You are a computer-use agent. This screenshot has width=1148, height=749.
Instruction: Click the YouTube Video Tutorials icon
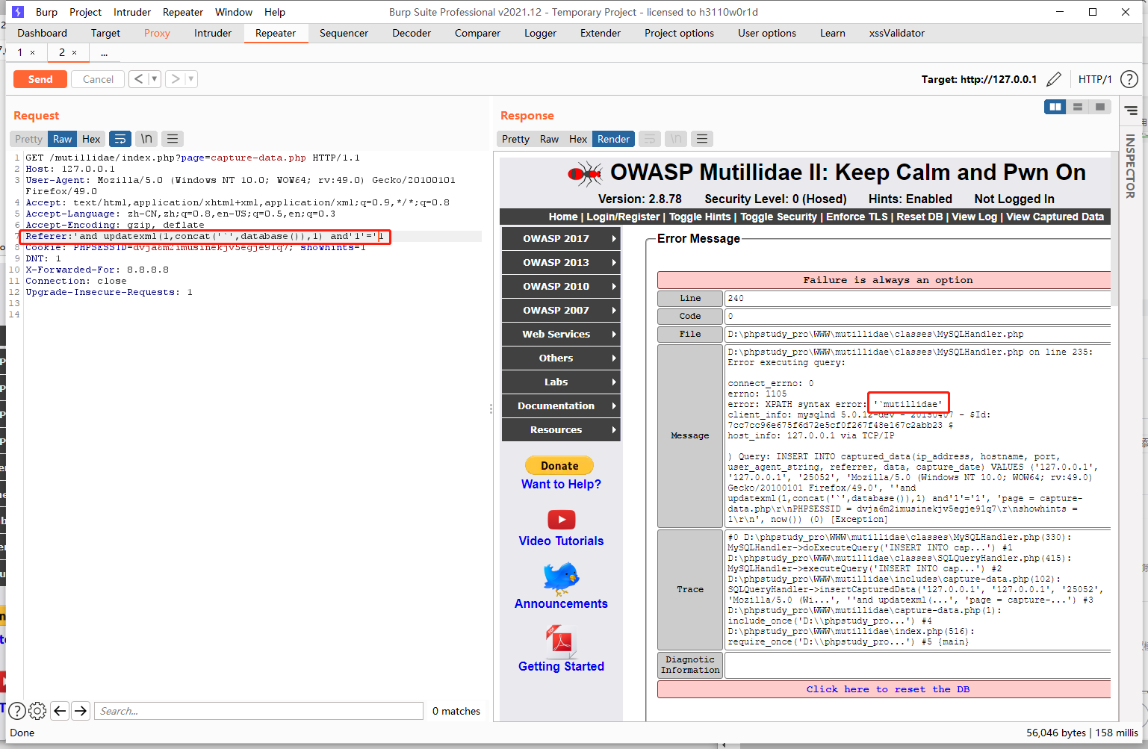tap(561, 519)
